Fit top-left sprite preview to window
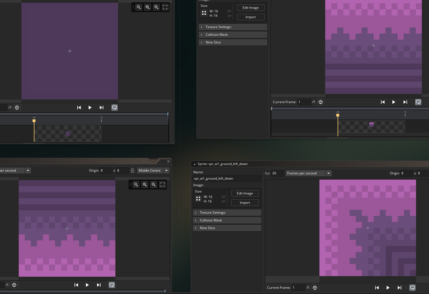The image size is (429, 294). pos(165,7)
